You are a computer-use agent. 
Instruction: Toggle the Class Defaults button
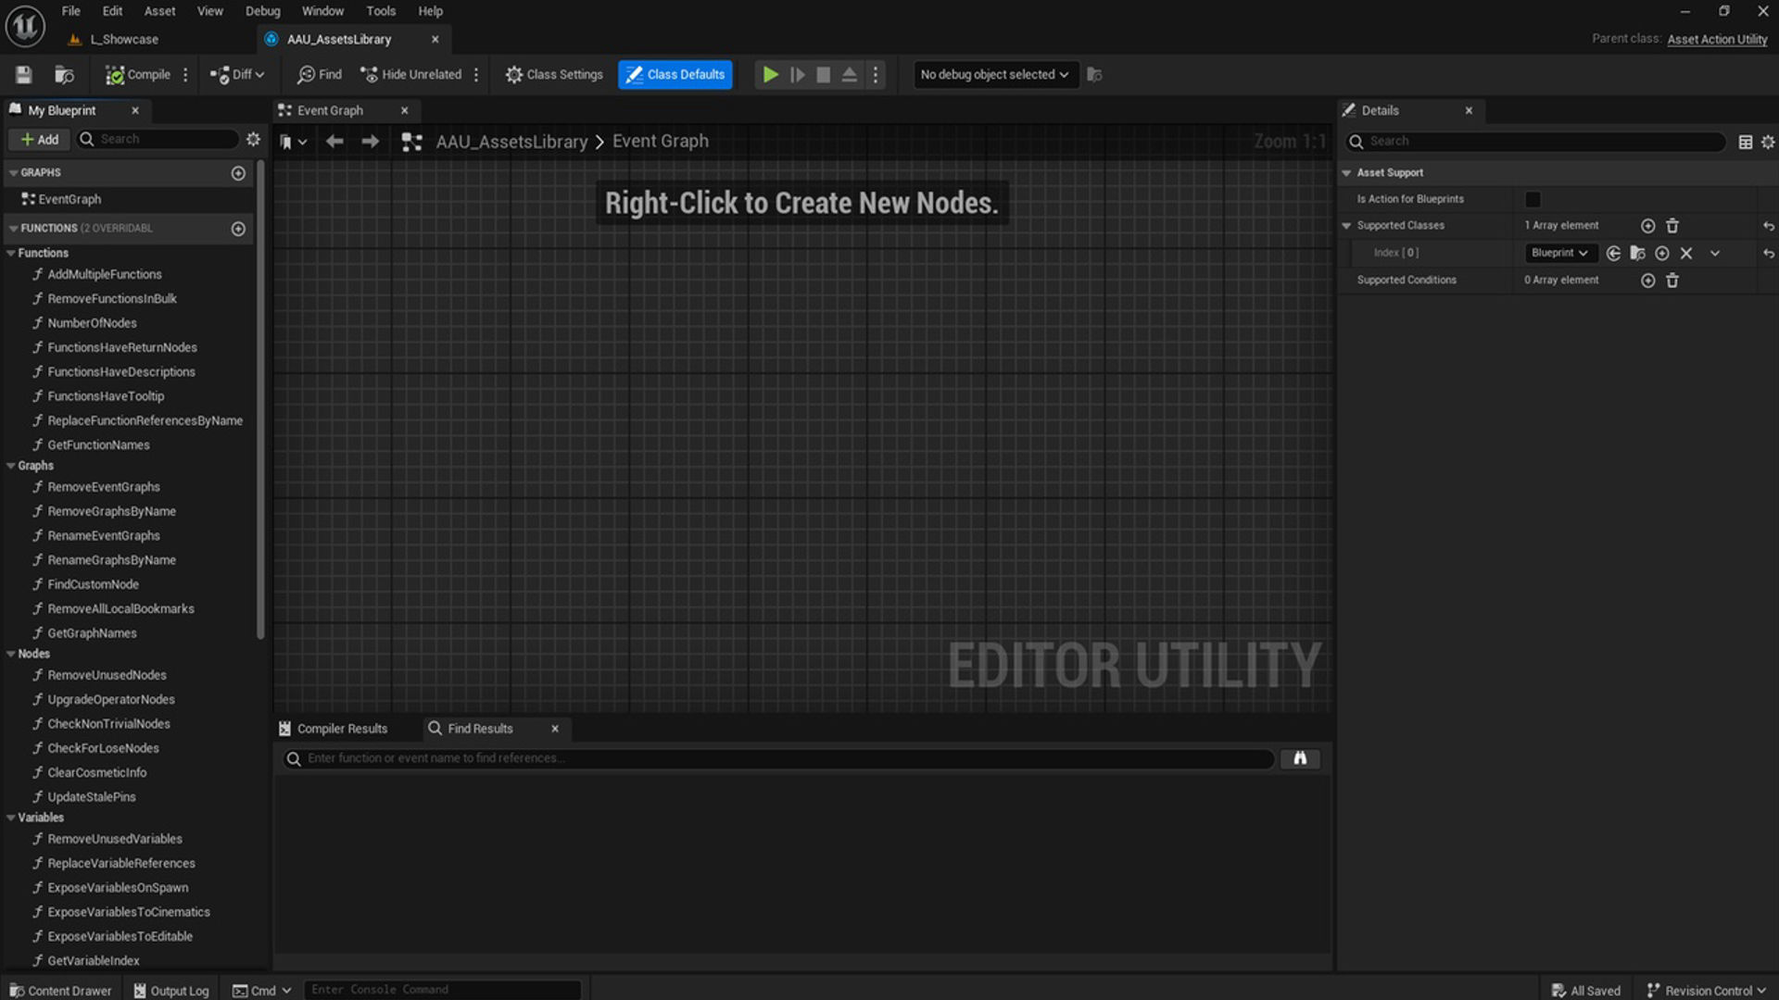pyautogui.click(x=675, y=74)
